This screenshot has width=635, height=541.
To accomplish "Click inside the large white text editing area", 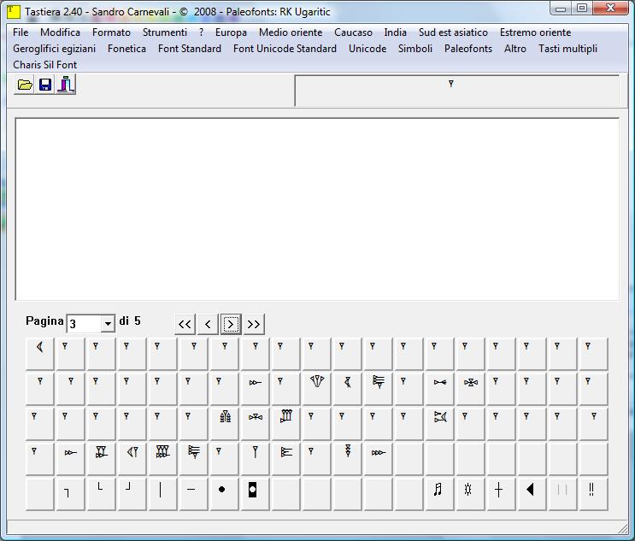I will 317,209.
